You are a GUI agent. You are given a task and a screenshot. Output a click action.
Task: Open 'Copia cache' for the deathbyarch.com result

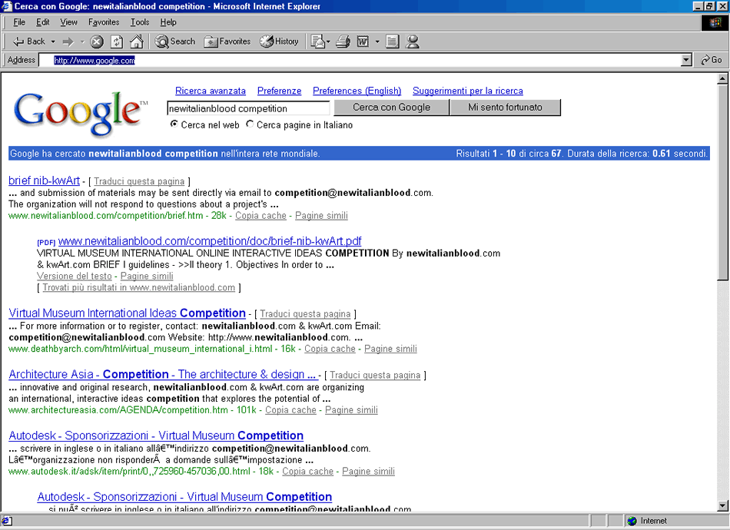[x=330, y=349]
